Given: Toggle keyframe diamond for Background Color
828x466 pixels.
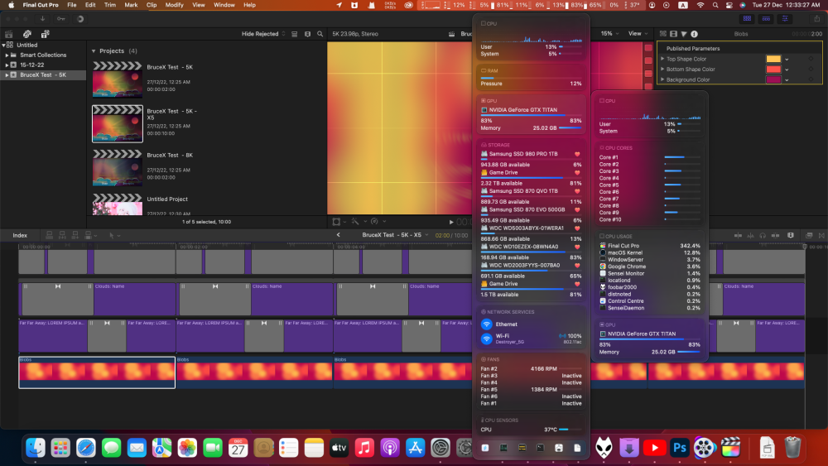Looking at the screenshot, I should 811,79.
